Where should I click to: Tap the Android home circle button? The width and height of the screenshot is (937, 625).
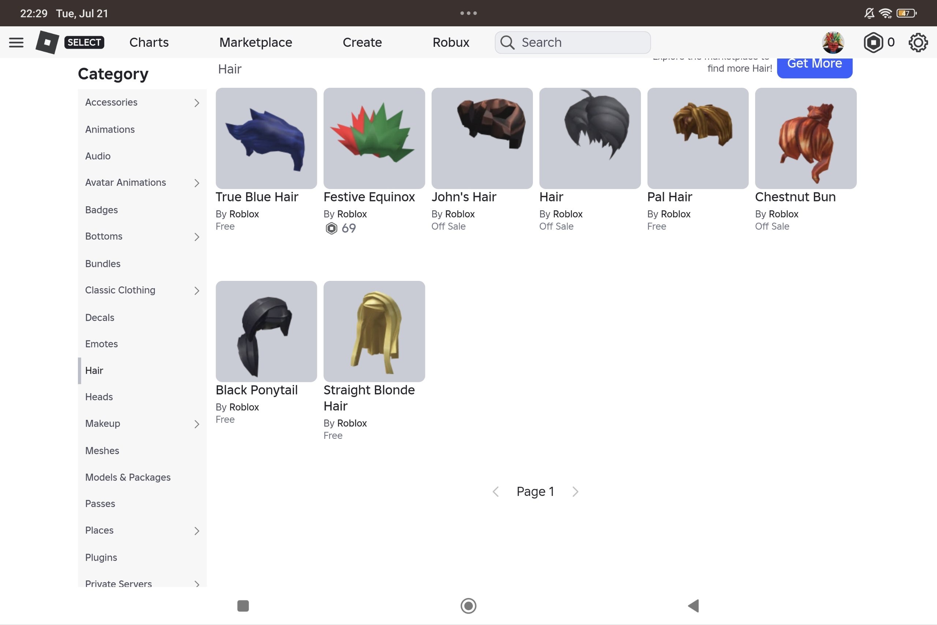(x=468, y=606)
